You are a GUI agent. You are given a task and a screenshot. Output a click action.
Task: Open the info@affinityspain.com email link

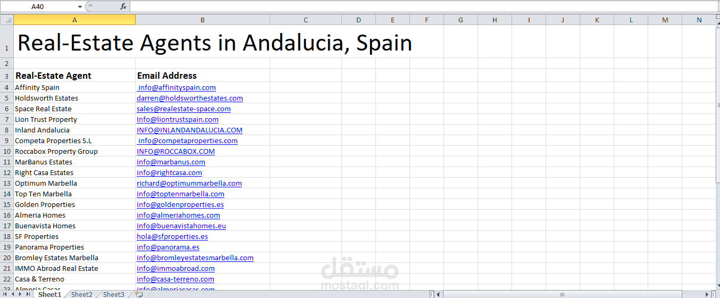177,87
